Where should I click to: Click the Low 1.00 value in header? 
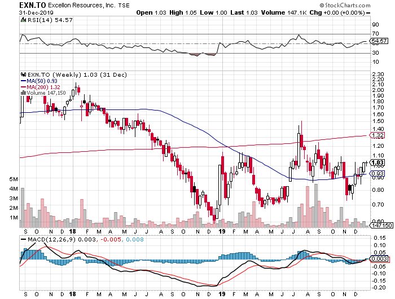(x=213, y=12)
